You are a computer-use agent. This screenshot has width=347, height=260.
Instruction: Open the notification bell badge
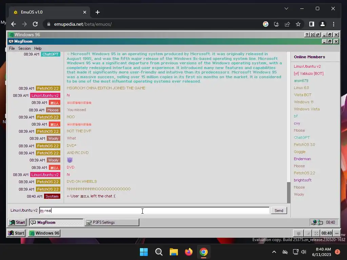pos(338,252)
